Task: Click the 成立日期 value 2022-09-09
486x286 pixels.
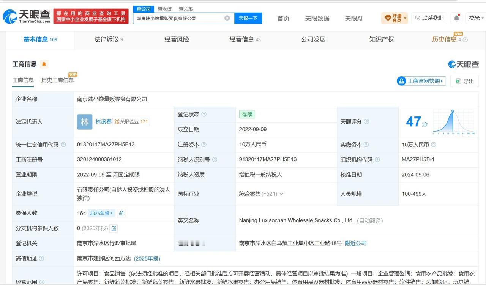Action: tap(253, 129)
